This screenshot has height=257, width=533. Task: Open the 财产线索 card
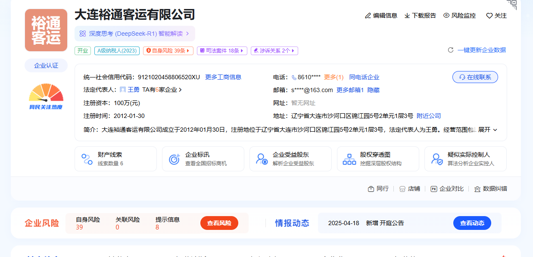point(115,159)
